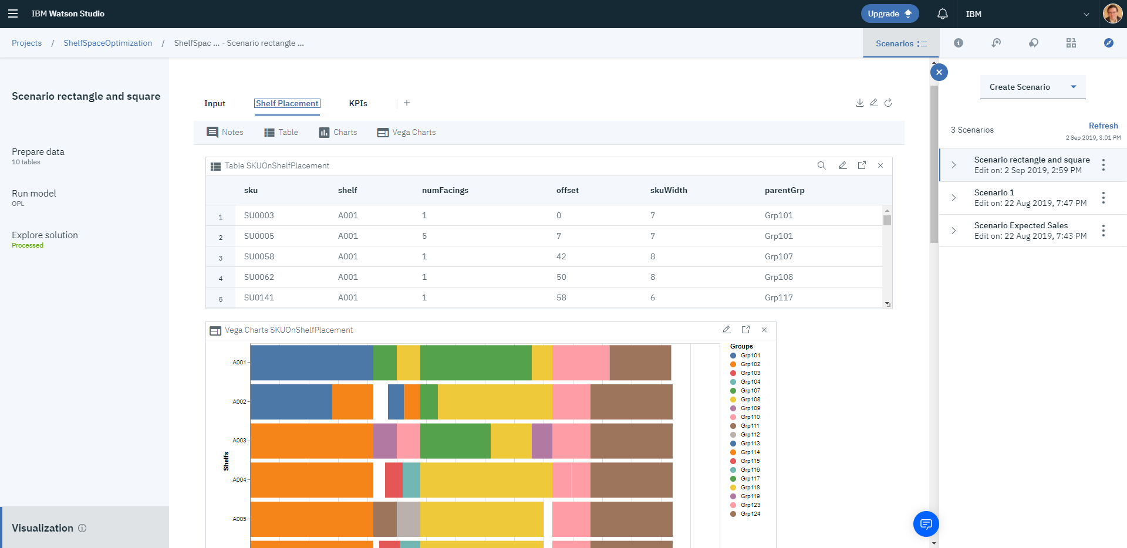Viewport: 1127px width, 548px height.
Task: Open the Projects breadcrumb link
Action: pos(26,43)
